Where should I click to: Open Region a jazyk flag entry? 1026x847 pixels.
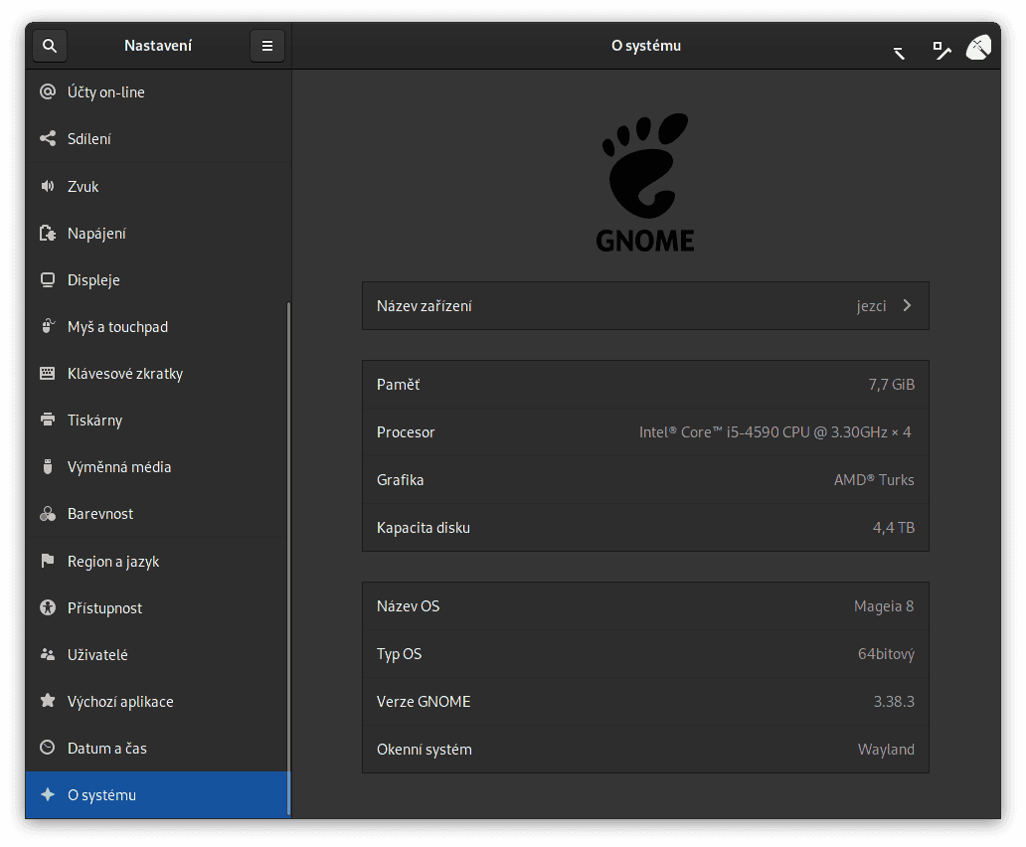[x=158, y=561]
